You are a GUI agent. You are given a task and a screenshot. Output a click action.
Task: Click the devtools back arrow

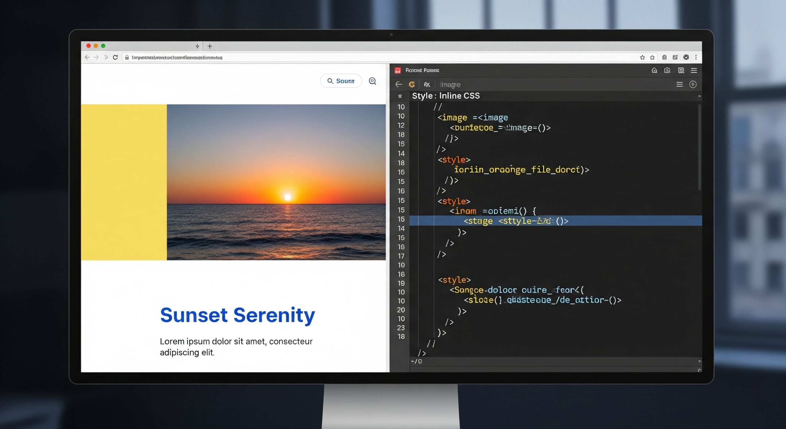(399, 84)
